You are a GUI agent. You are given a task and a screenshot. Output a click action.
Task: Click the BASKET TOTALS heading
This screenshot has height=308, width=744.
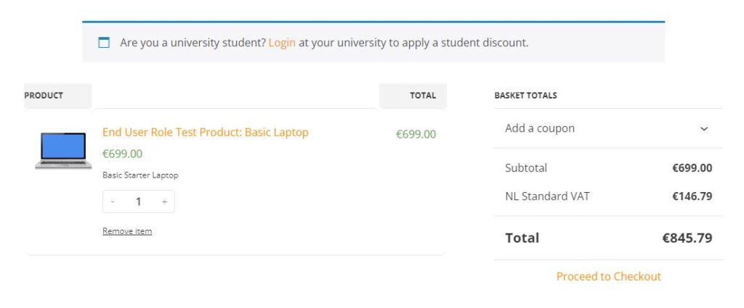pyautogui.click(x=525, y=96)
